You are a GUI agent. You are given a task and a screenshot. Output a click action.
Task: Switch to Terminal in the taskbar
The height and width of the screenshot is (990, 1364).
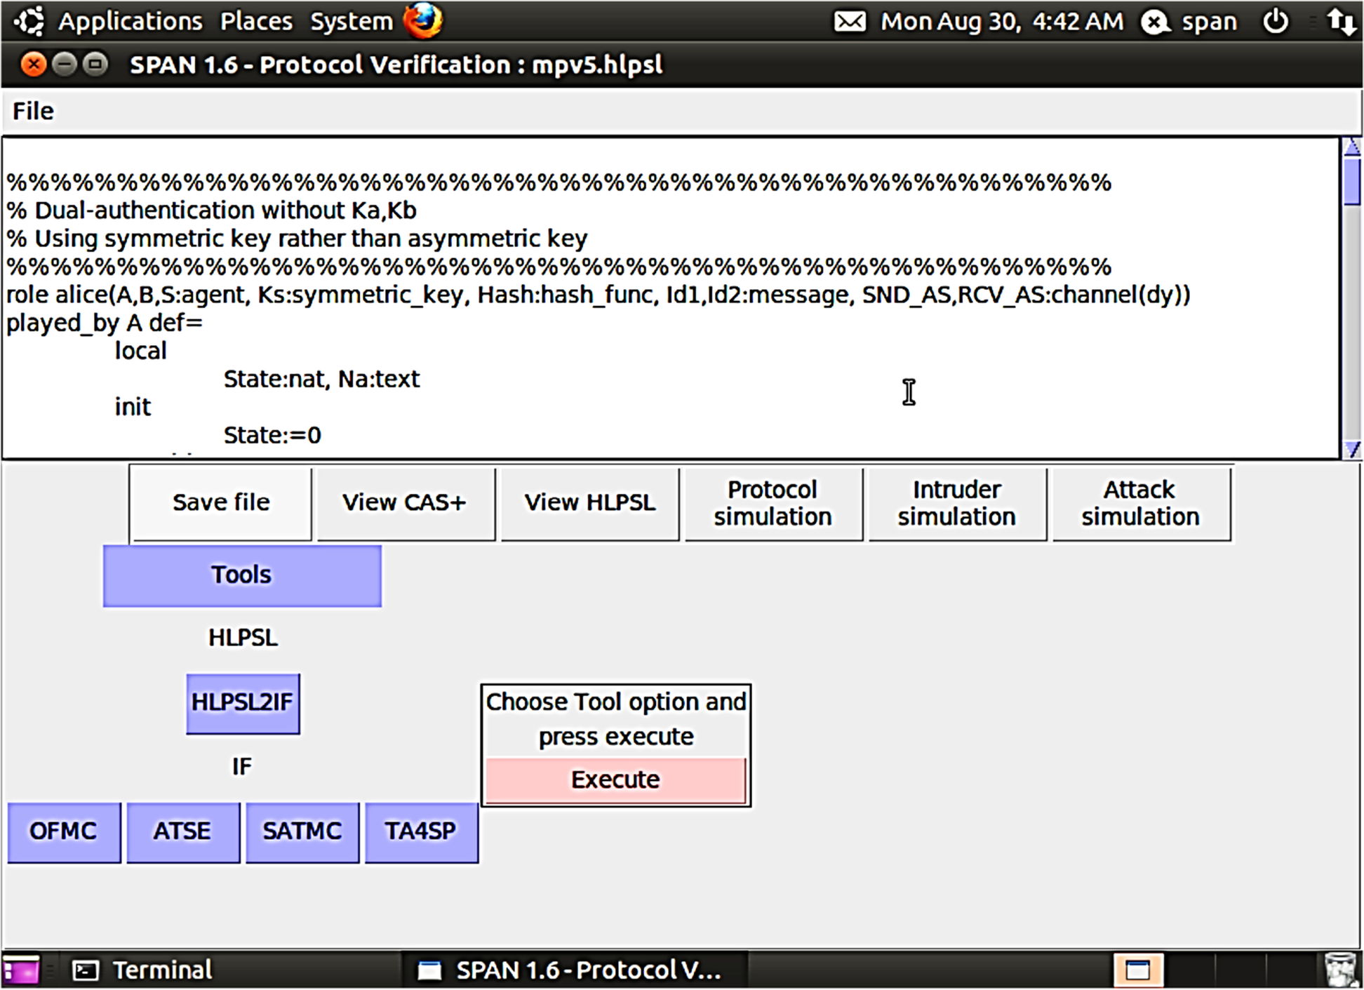tap(143, 970)
